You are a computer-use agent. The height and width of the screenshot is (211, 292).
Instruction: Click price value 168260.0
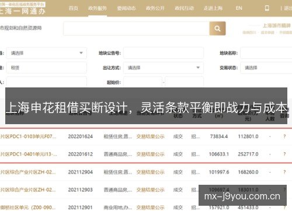click(248, 172)
